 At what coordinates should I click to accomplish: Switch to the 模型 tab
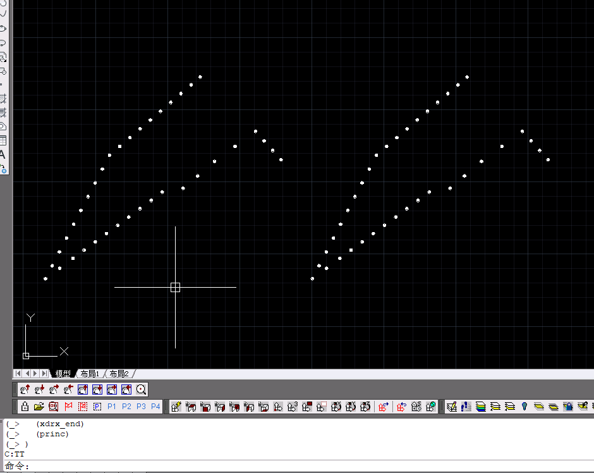pyautogui.click(x=63, y=374)
